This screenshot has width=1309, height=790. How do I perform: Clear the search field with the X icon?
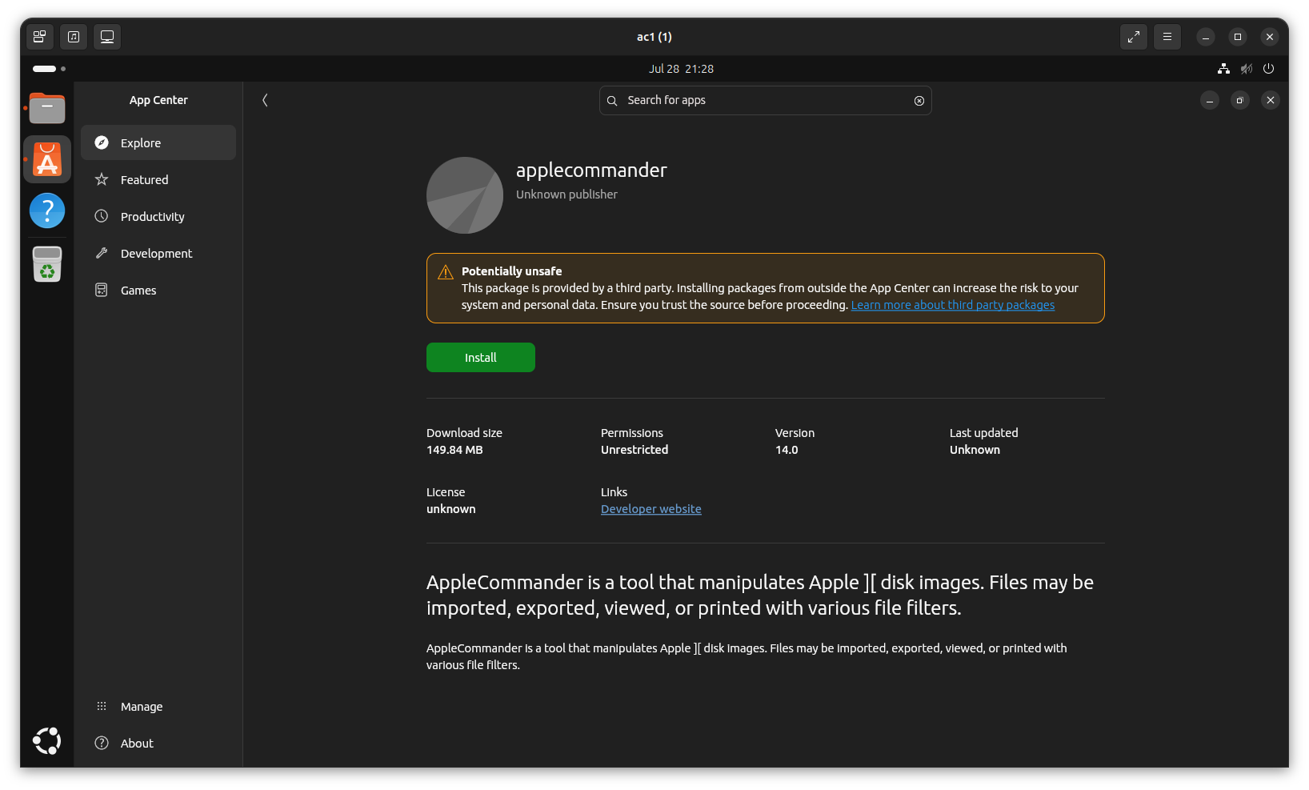click(919, 101)
